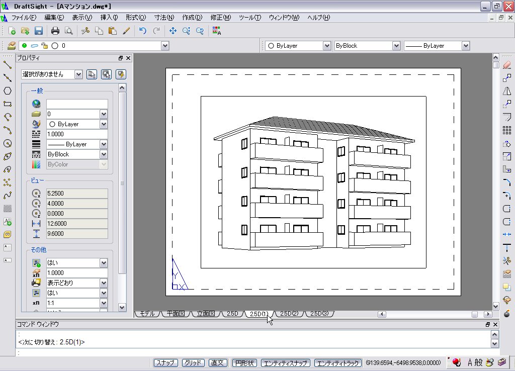Toggle 円形状 polar mode
The width and height of the screenshot is (515, 371).
[244, 363]
